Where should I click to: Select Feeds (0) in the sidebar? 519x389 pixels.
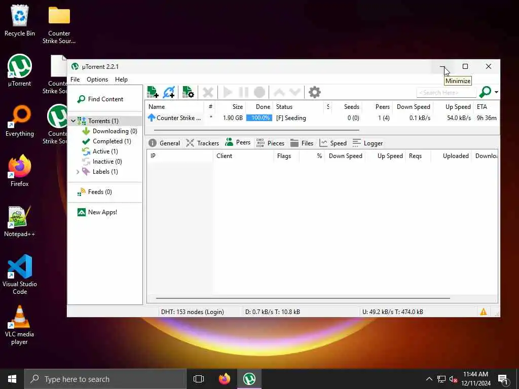tap(95, 192)
